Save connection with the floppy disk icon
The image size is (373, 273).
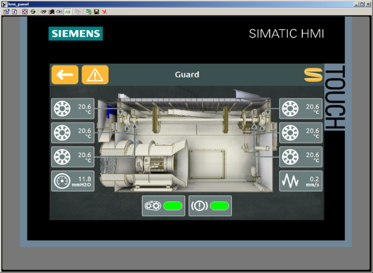[96, 12]
